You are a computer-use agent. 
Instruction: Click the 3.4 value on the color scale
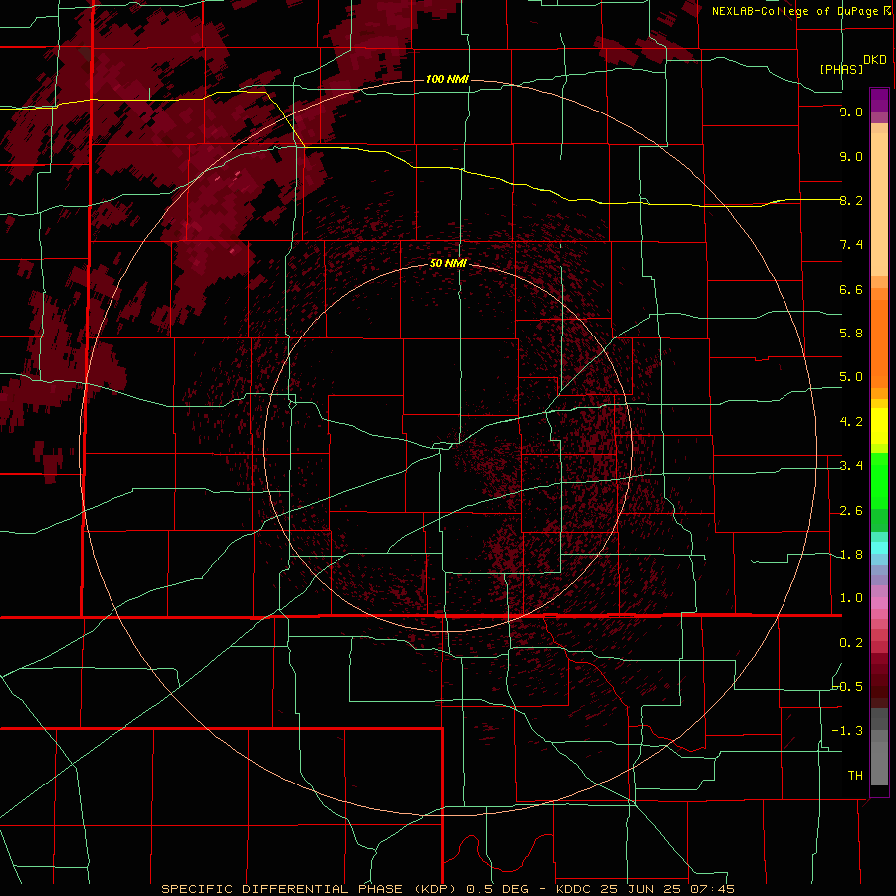[x=851, y=466]
